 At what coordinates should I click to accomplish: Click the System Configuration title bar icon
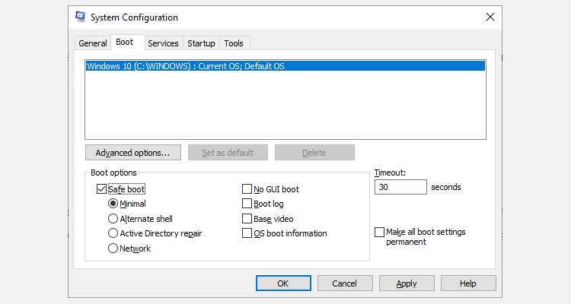click(81, 16)
